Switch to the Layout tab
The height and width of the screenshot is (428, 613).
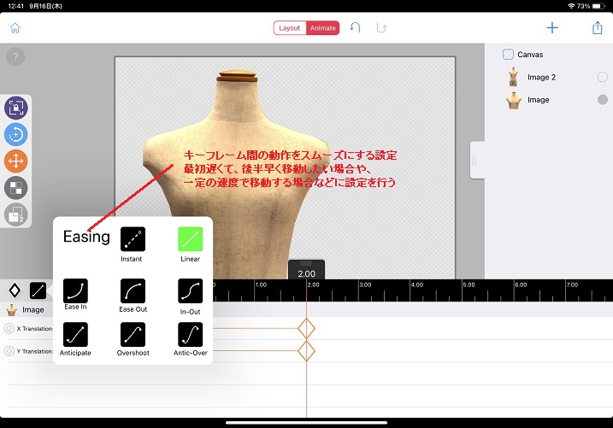click(x=290, y=28)
